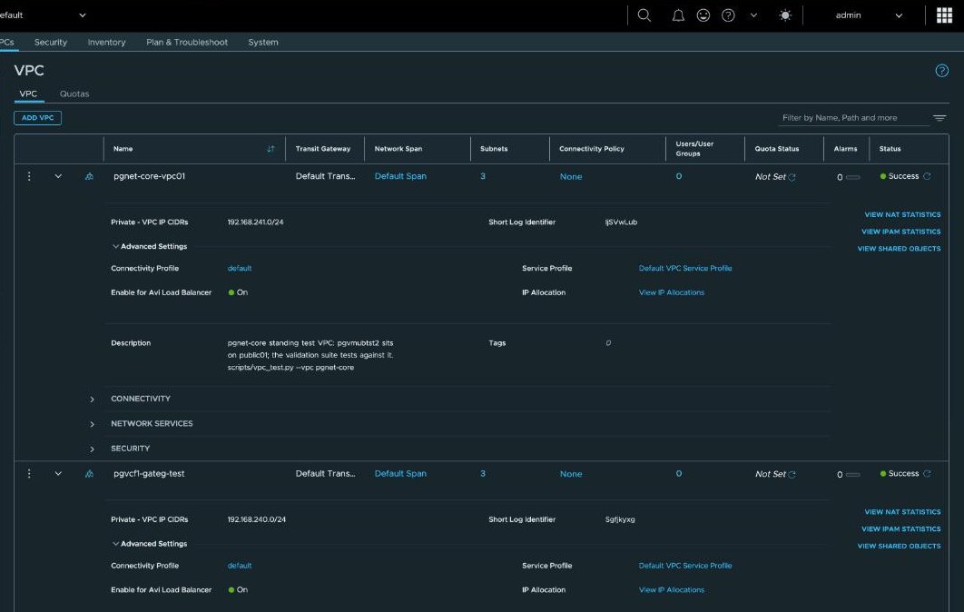View NAT statistics for pgvcf1-gateg-test
Image resolution: width=964 pixels, height=612 pixels.
(x=902, y=512)
